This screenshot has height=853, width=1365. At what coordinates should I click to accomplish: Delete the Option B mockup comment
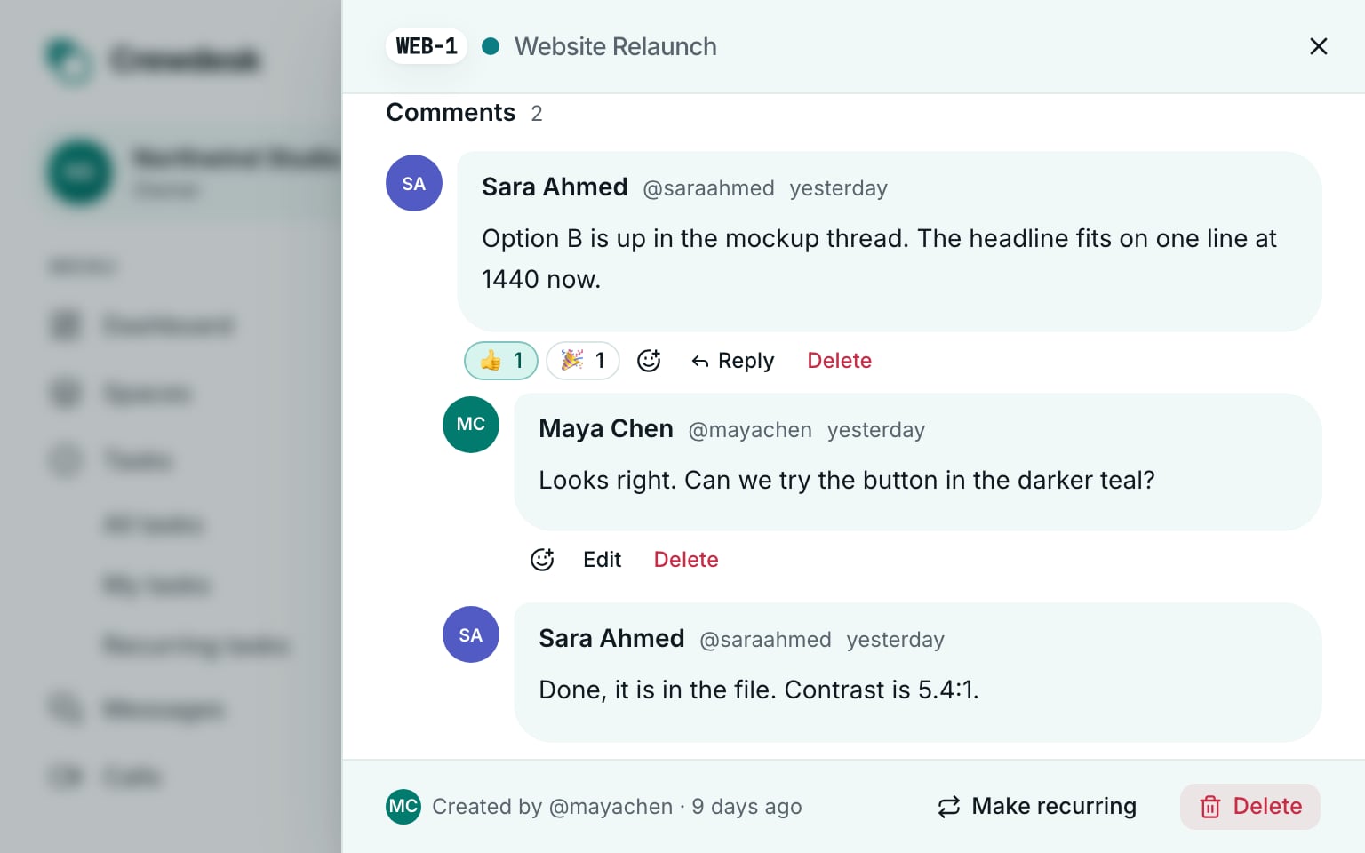840,361
